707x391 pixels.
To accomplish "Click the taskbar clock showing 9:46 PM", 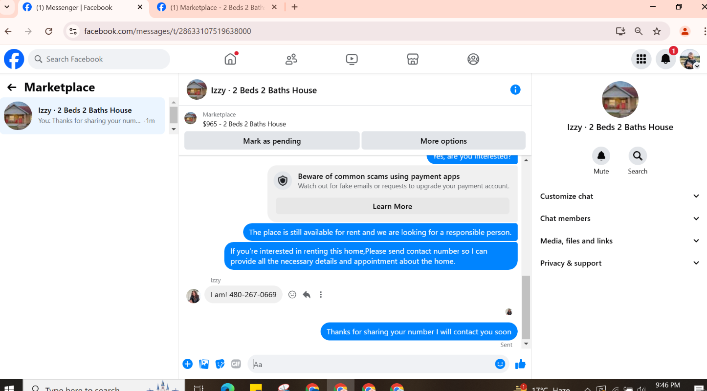I will click(x=667, y=386).
